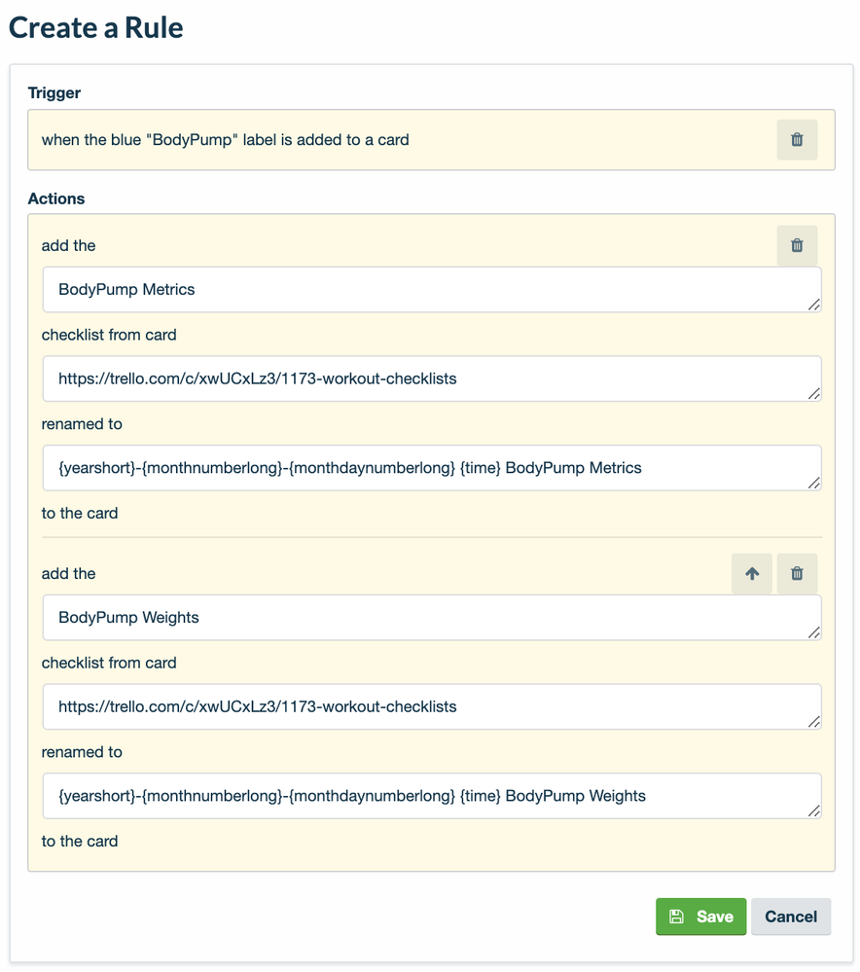Screen dimensions: 860x972
Task: Click the resize grip on first URL field
Action: (814, 394)
